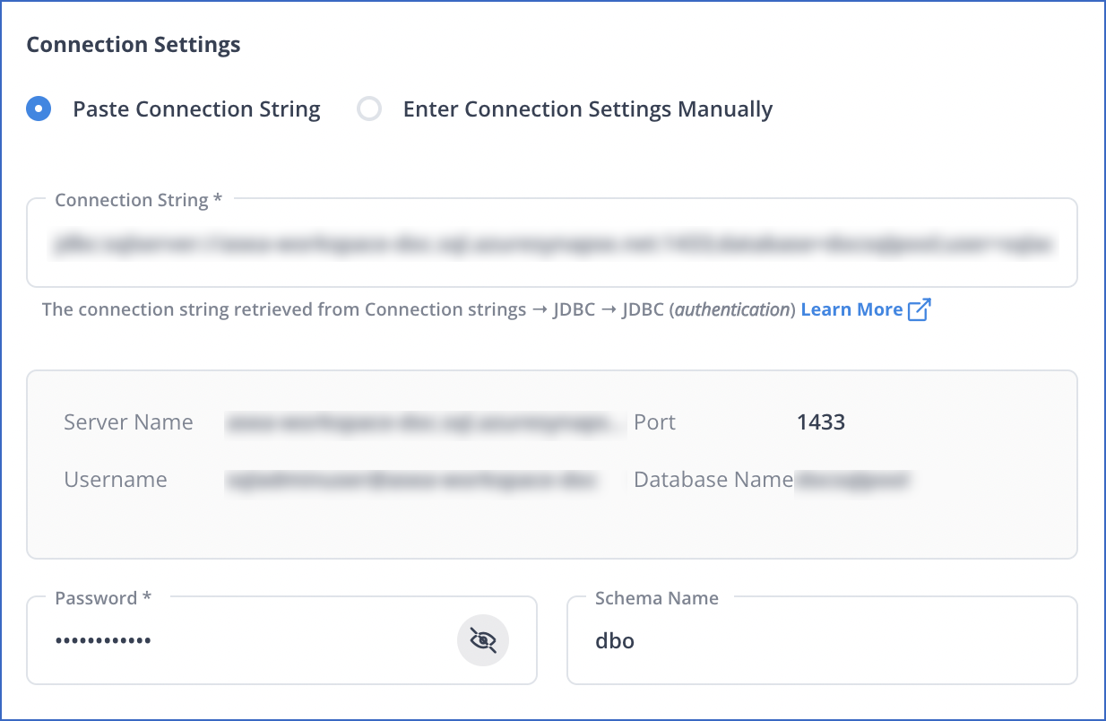The height and width of the screenshot is (721, 1106).
Task: Choose Enter Connection Settings Manually
Action: pyautogui.click(x=370, y=109)
